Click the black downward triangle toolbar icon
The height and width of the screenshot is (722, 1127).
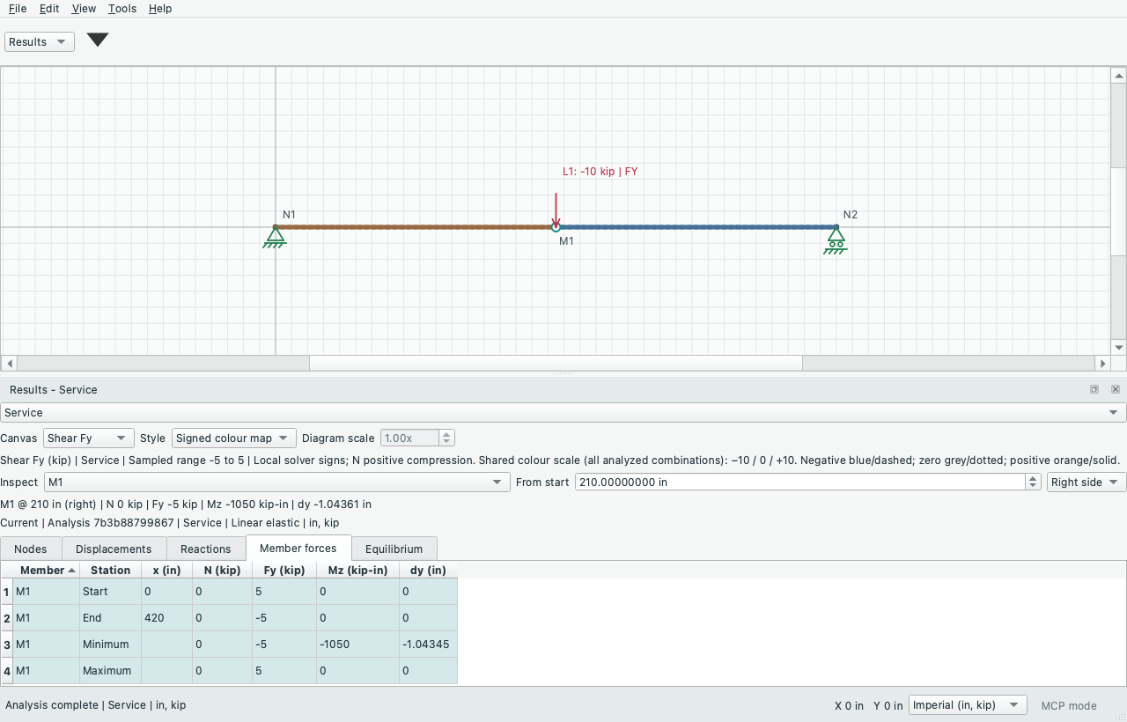coord(98,40)
